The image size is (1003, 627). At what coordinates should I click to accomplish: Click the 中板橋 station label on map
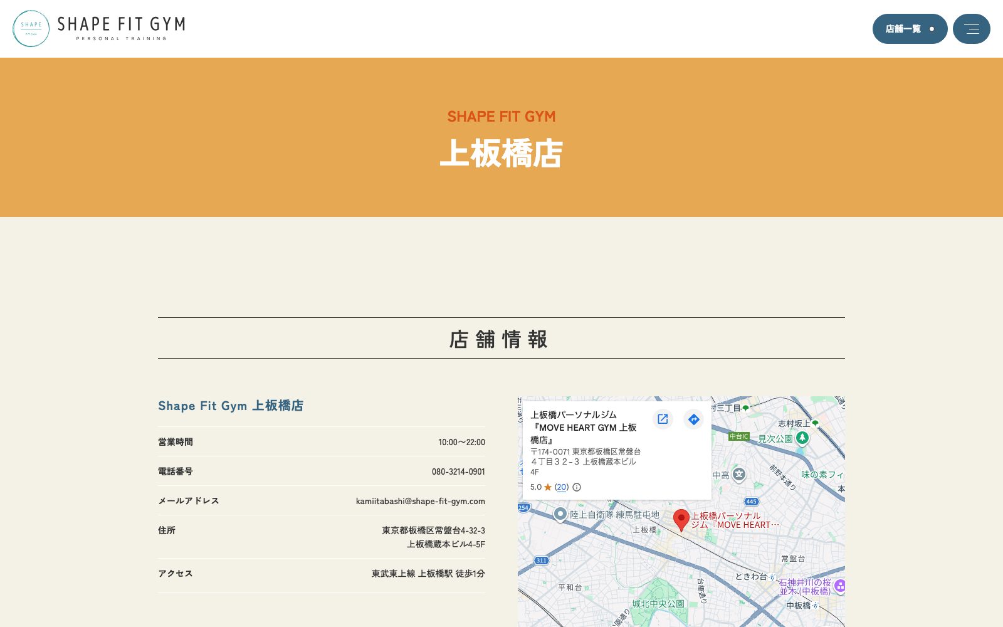[798, 605]
